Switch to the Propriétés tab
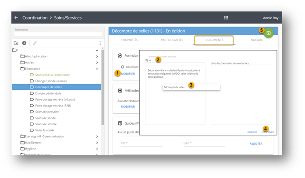This screenshot has width=305, height=178. pos(129,40)
